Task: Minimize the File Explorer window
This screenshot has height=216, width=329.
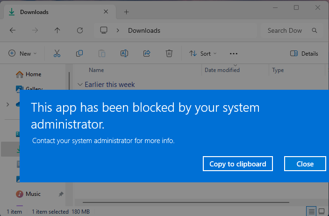Action: coord(275,8)
